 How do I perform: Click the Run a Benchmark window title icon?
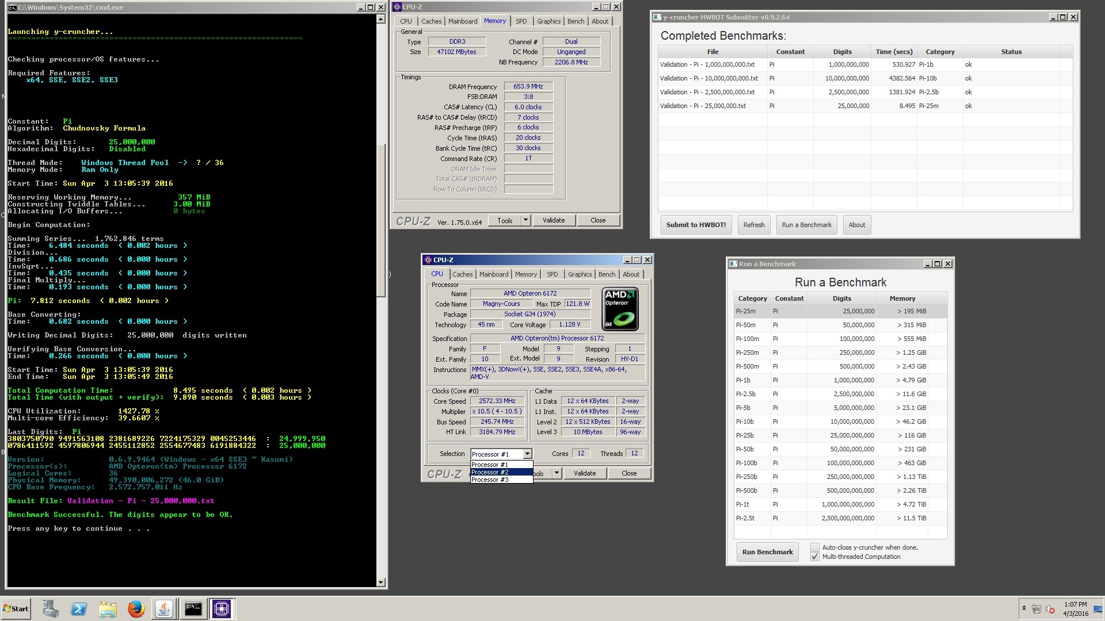pos(733,264)
